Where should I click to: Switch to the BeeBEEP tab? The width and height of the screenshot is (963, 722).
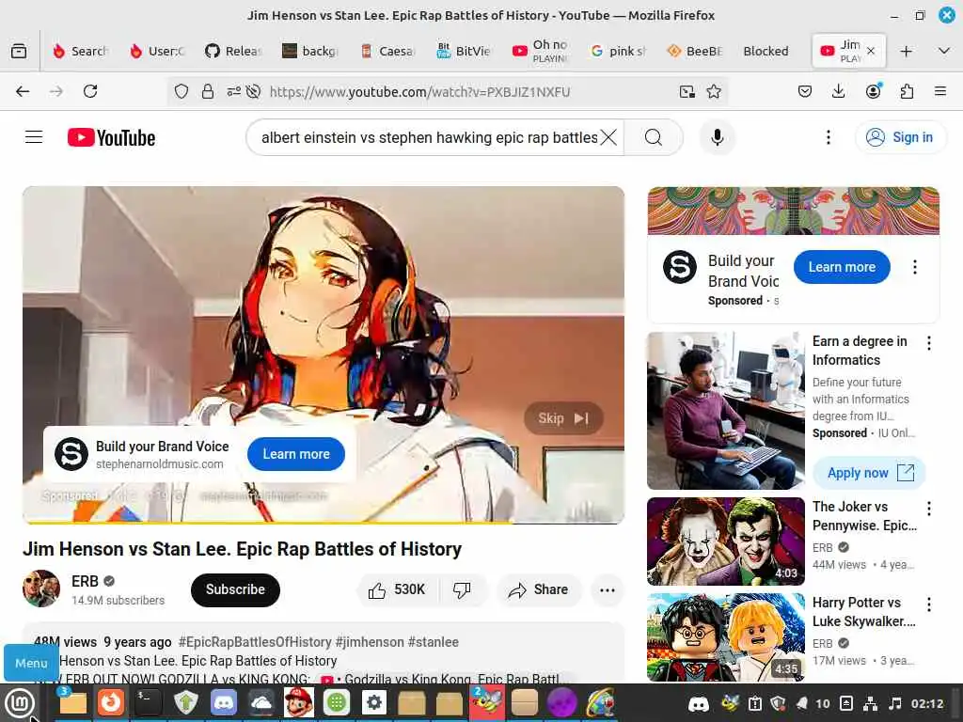click(695, 51)
